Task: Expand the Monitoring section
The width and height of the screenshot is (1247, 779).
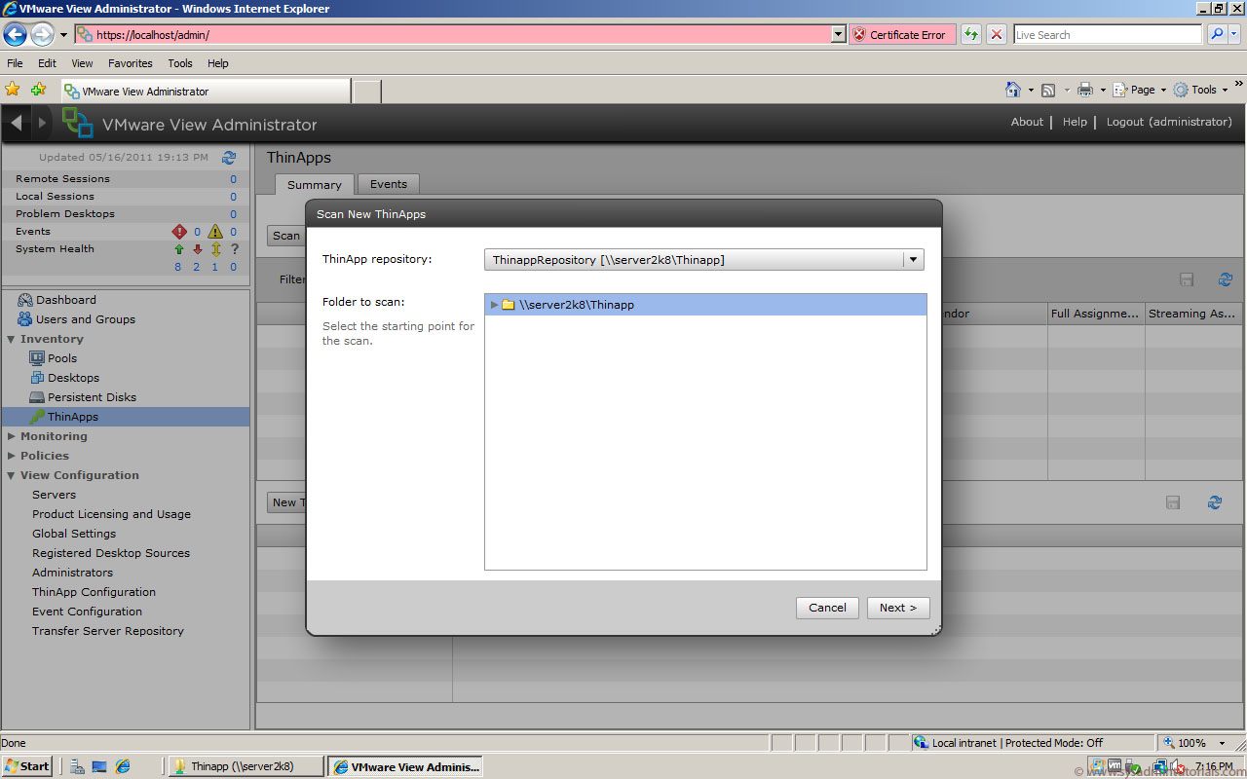Action: [x=11, y=436]
